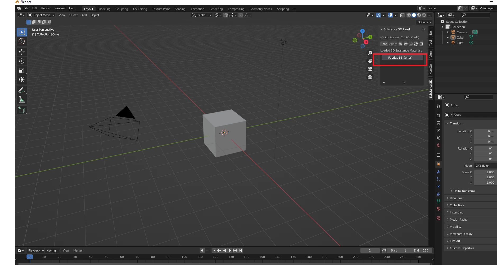497x265 pixels.
Task: Jump to the timeline start frame
Action: coord(214,250)
